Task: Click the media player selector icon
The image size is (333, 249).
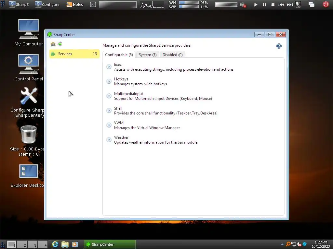Action: click(298, 5)
